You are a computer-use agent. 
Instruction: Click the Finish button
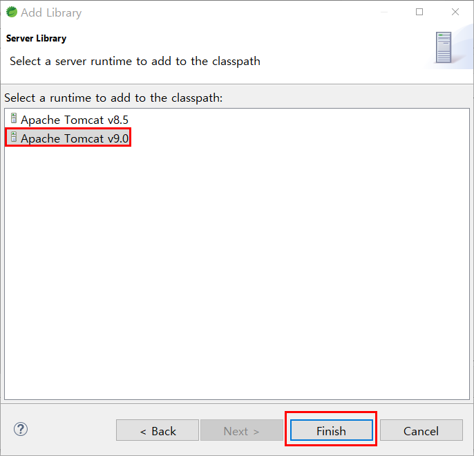[x=332, y=430]
